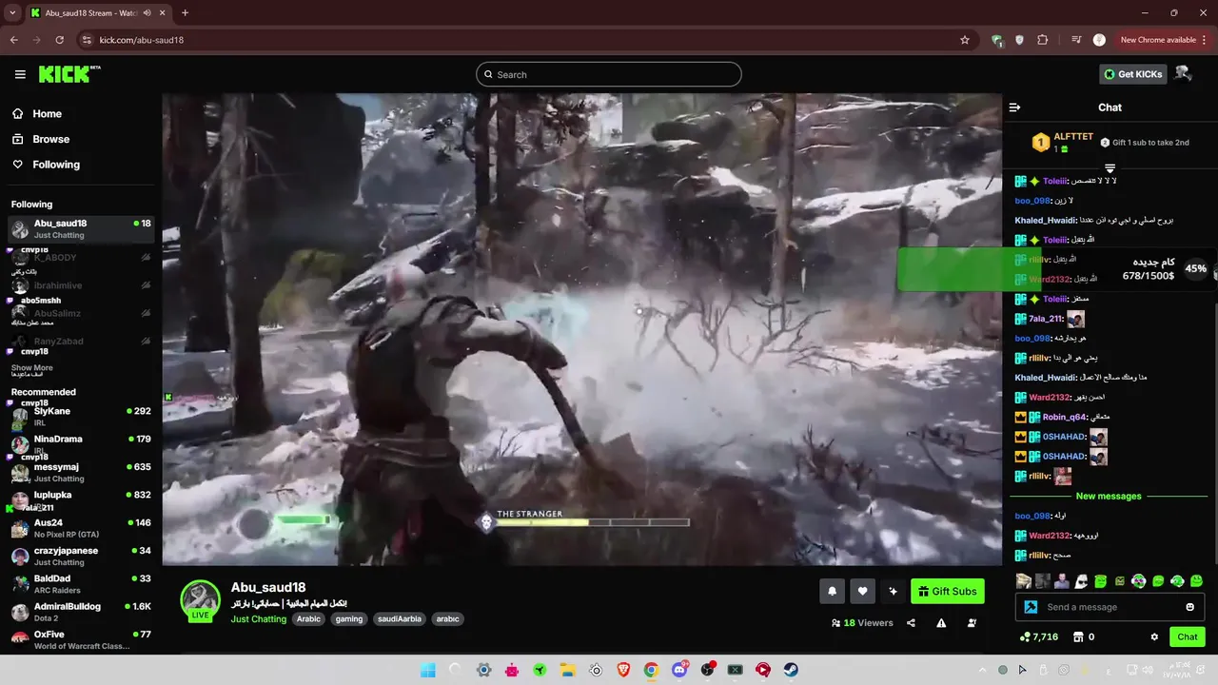Open BaldDad ARC Raiders channel
This screenshot has width=1218, height=685.
click(81, 584)
